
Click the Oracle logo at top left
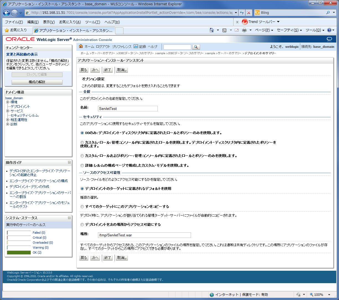tap(20, 39)
